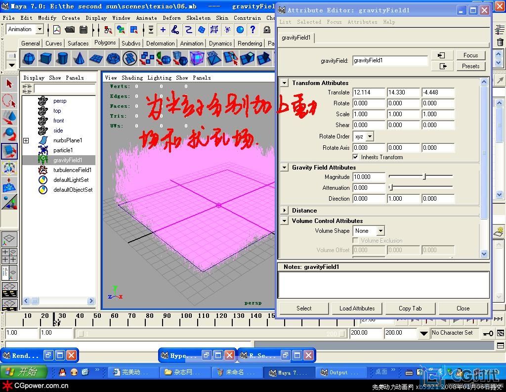This screenshot has width=506, height=392.
Task: Select particle1 in the outliner
Action: coord(63,150)
